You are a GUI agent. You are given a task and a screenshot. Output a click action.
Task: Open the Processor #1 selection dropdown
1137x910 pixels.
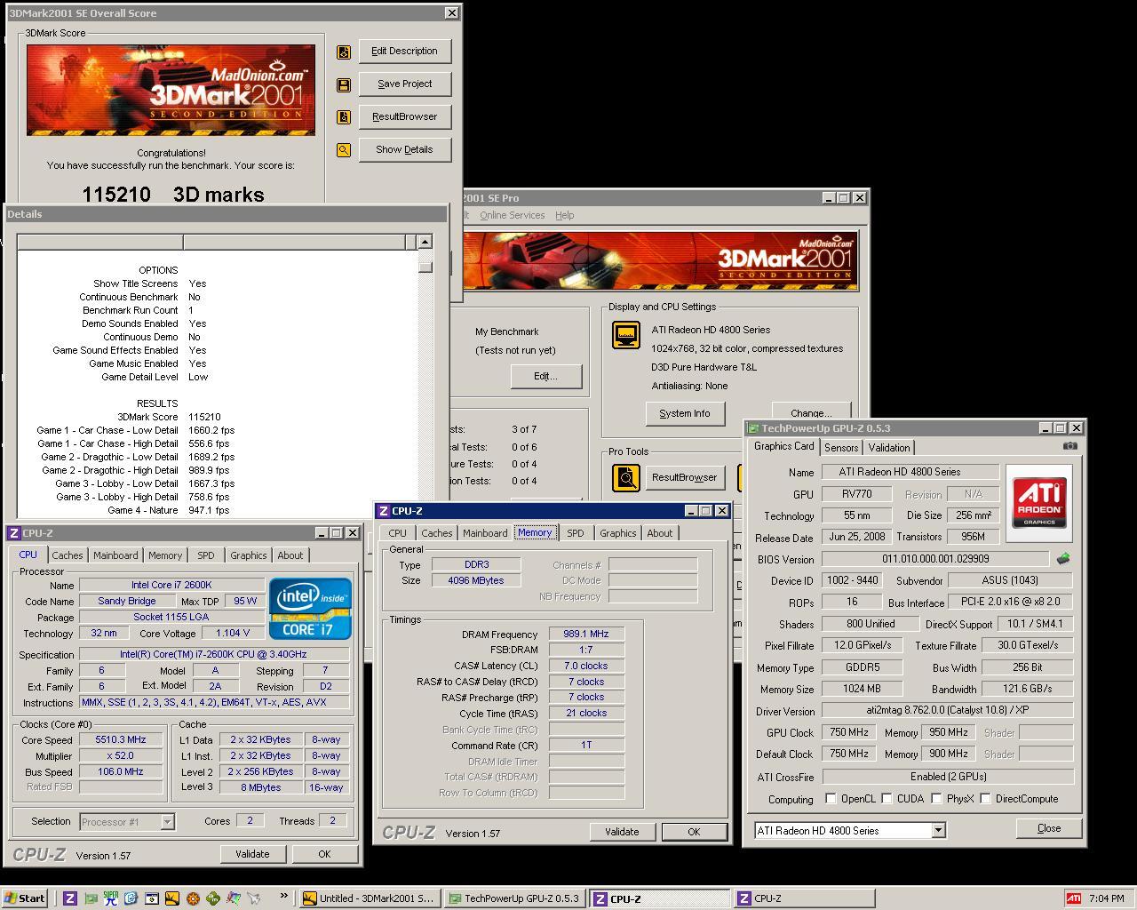(x=167, y=822)
